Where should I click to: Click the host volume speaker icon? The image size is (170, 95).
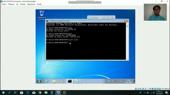[x=154, y=93]
